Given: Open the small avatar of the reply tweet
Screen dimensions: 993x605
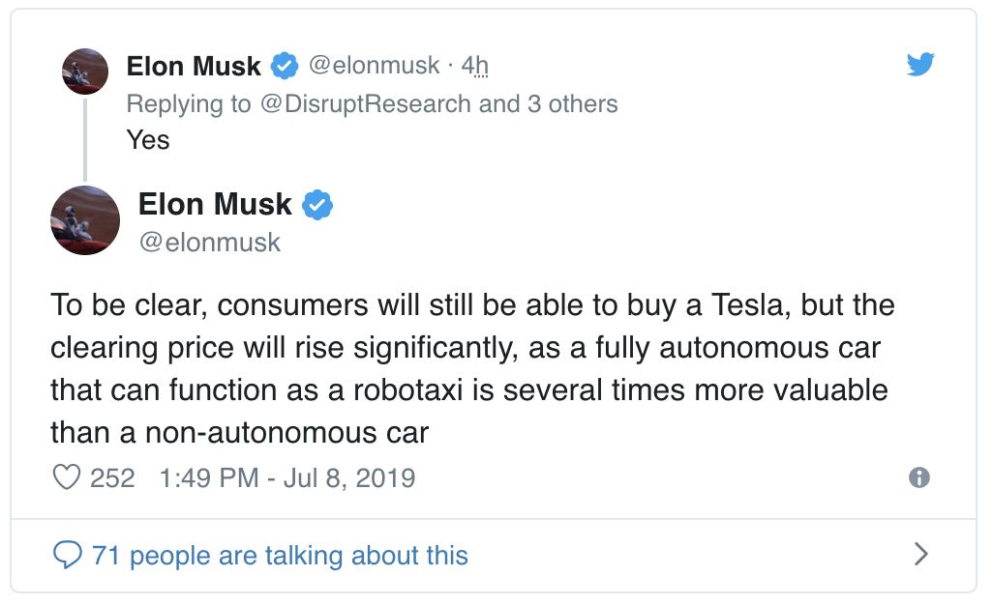Looking at the screenshot, I should point(85,72).
